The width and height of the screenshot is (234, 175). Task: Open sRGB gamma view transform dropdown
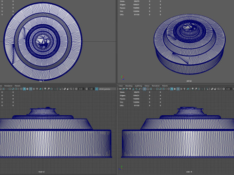pyautogui.click(x=107, y=89)
